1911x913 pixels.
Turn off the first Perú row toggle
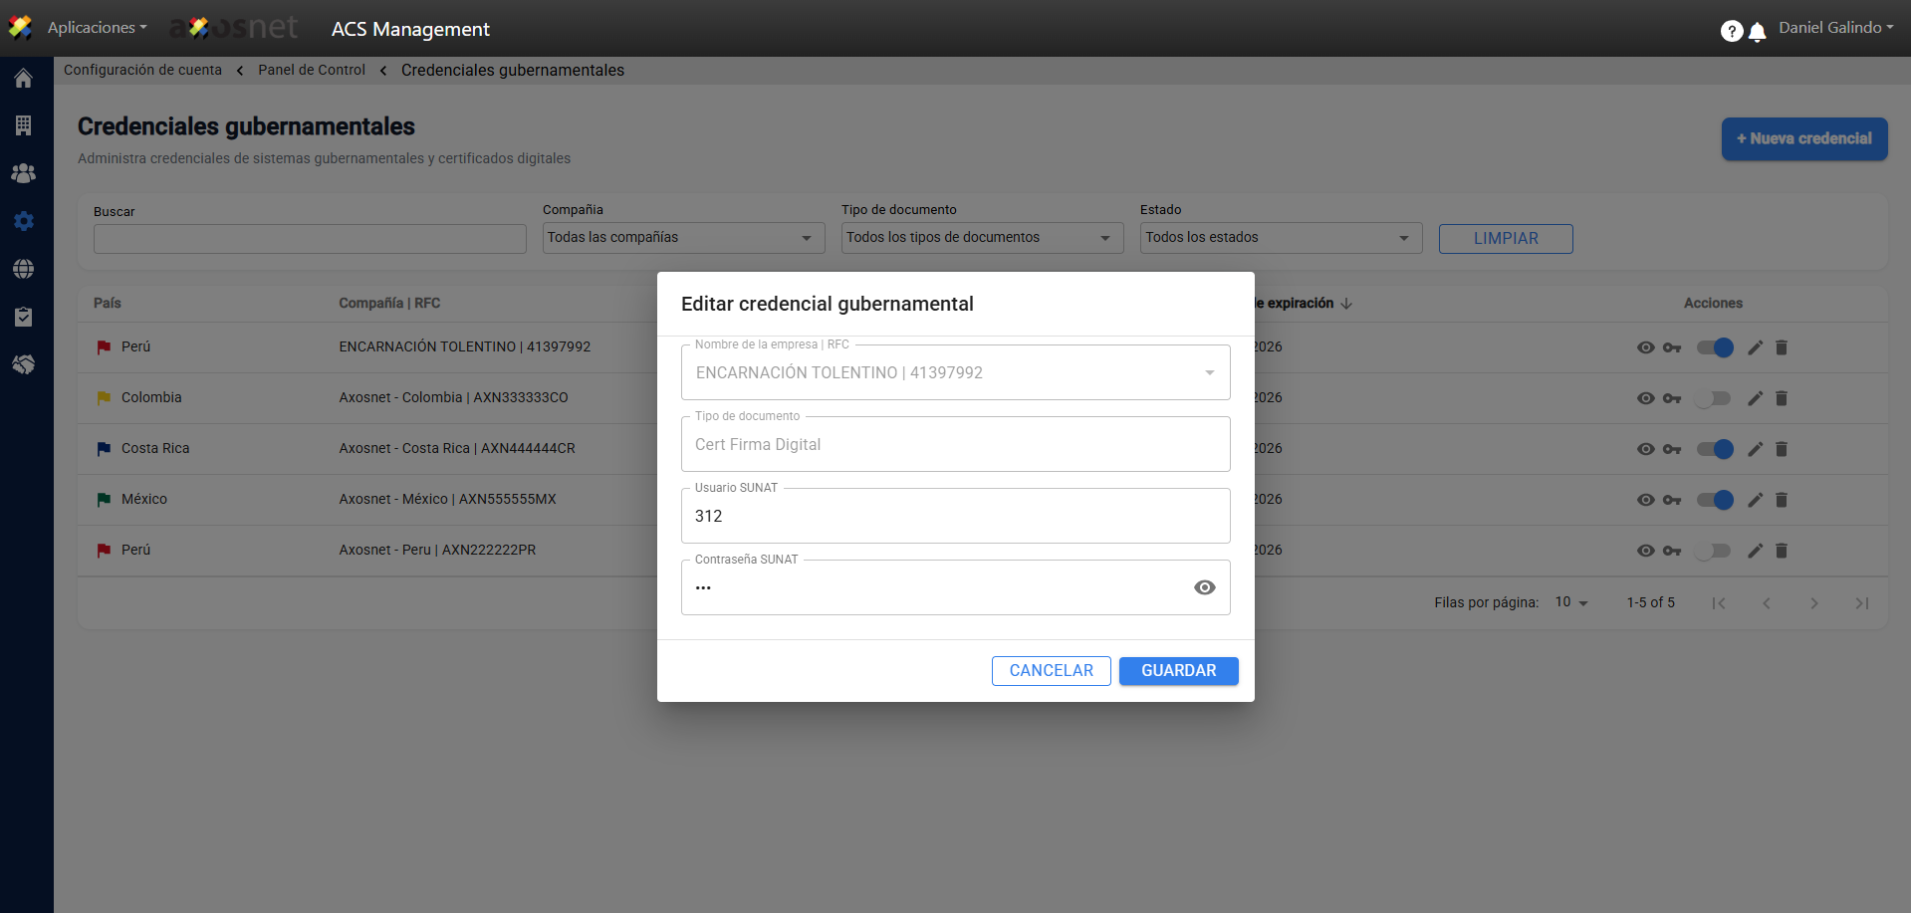pyautogui.click(x=1715, y=347)
